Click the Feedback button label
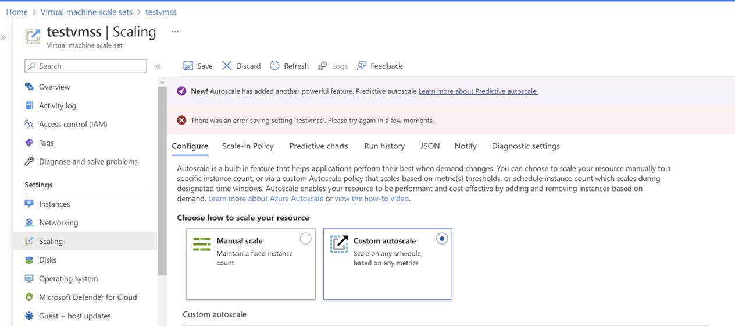 (x=387, y=66)
